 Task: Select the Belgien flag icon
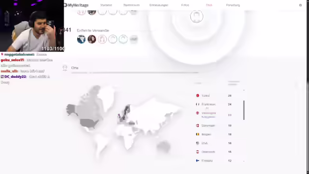197,134
